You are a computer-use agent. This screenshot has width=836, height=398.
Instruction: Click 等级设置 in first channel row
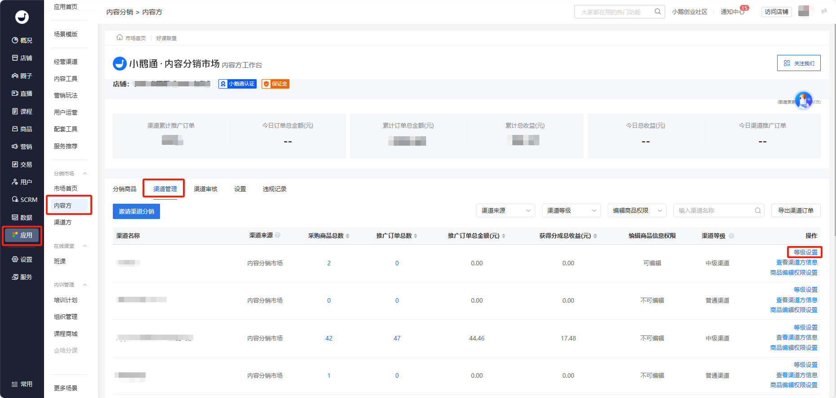pyautogui.click(x=805, y=252)
